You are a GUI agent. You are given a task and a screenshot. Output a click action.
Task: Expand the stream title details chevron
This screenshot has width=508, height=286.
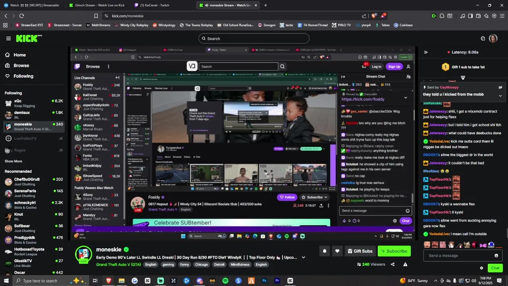click(304, 257)
